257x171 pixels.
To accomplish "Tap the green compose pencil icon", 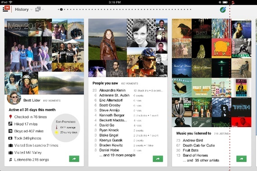I will point(223,9).
